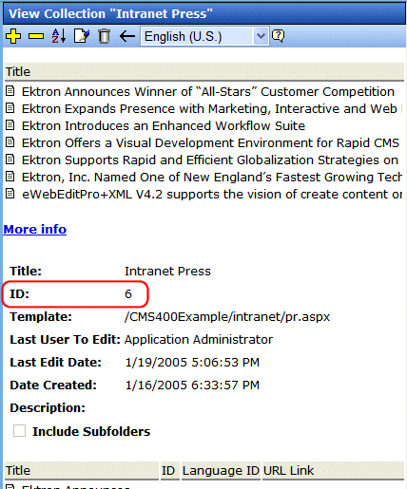Click the yellow plus Add Items icon
The width and height of the screenshot is (407, 489).
click(13, 36)
